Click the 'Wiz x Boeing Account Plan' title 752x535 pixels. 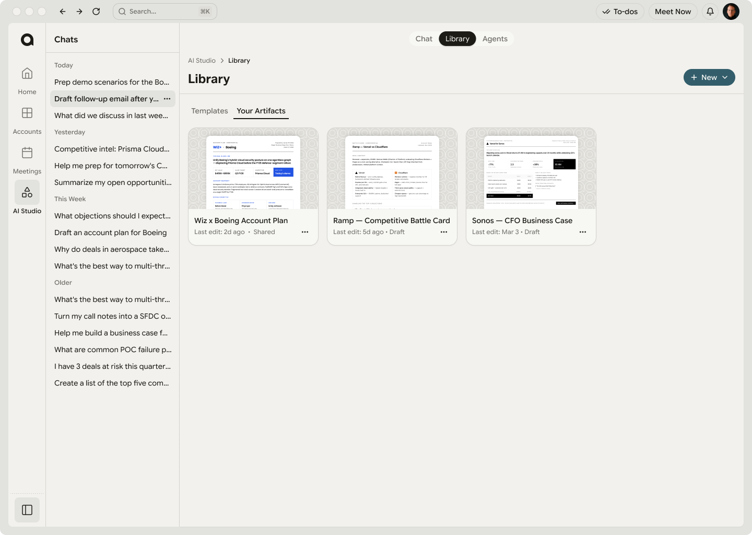[241, 220]
